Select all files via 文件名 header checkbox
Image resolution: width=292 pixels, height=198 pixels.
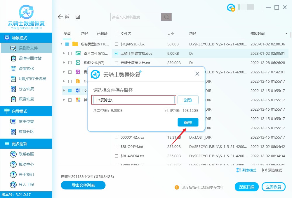point(116,33)
